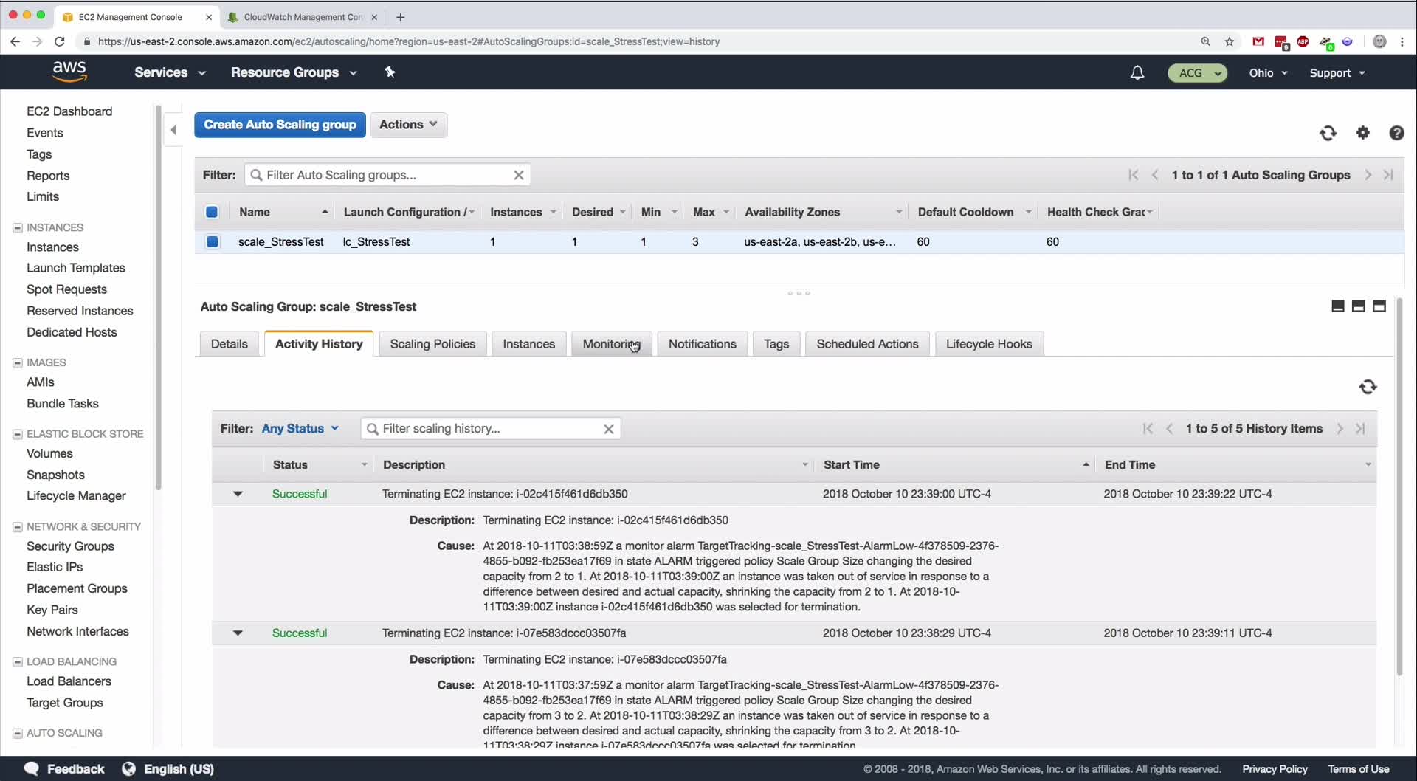This screenshot has height=781, width=1417.
Task: Open the Resource Groups dropdown
Action: (x=294, y=72)
